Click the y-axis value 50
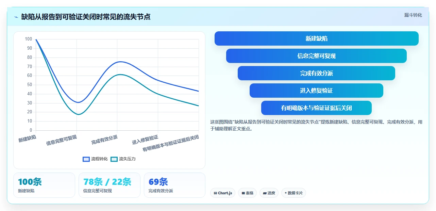Viewport: 436px width, 211px height. 30,85
